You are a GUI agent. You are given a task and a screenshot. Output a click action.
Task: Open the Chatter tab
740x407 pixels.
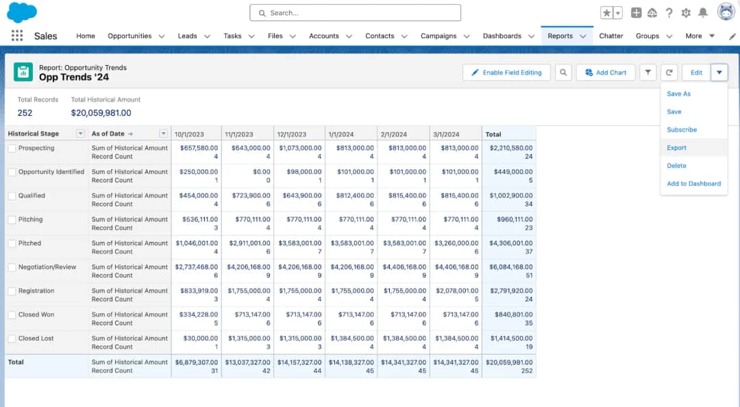(x=610, y=36)
